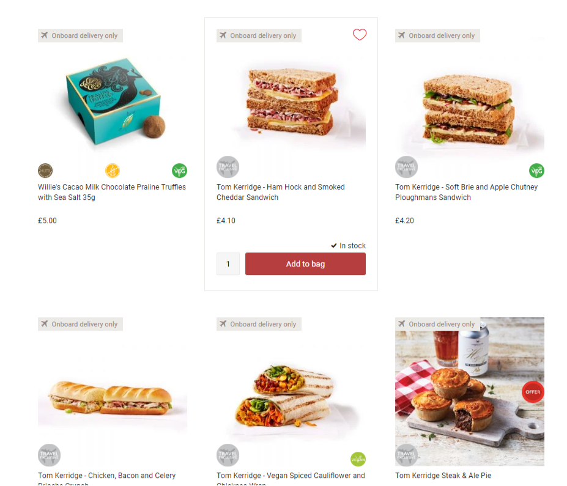
Task: Click the brown Nuts allergen badge
Action: (x=45, y=171)
